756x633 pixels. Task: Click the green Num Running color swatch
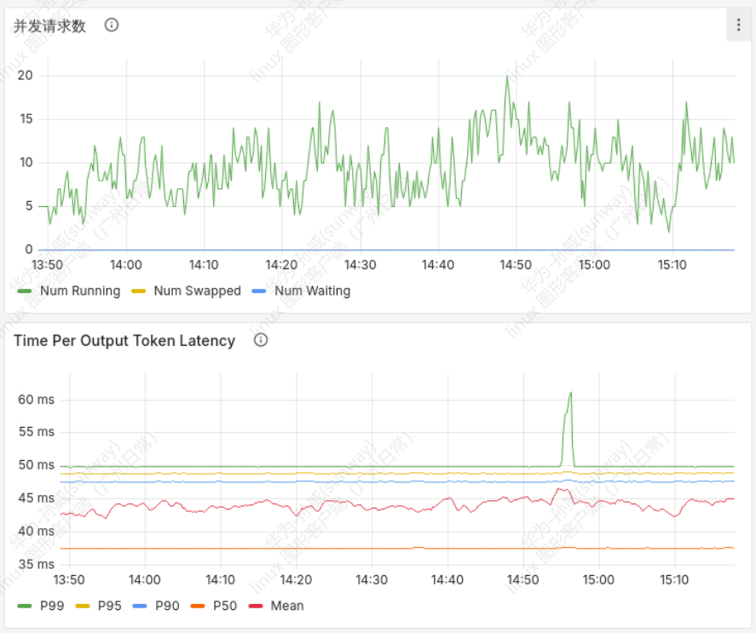click(x=24, y=291)
